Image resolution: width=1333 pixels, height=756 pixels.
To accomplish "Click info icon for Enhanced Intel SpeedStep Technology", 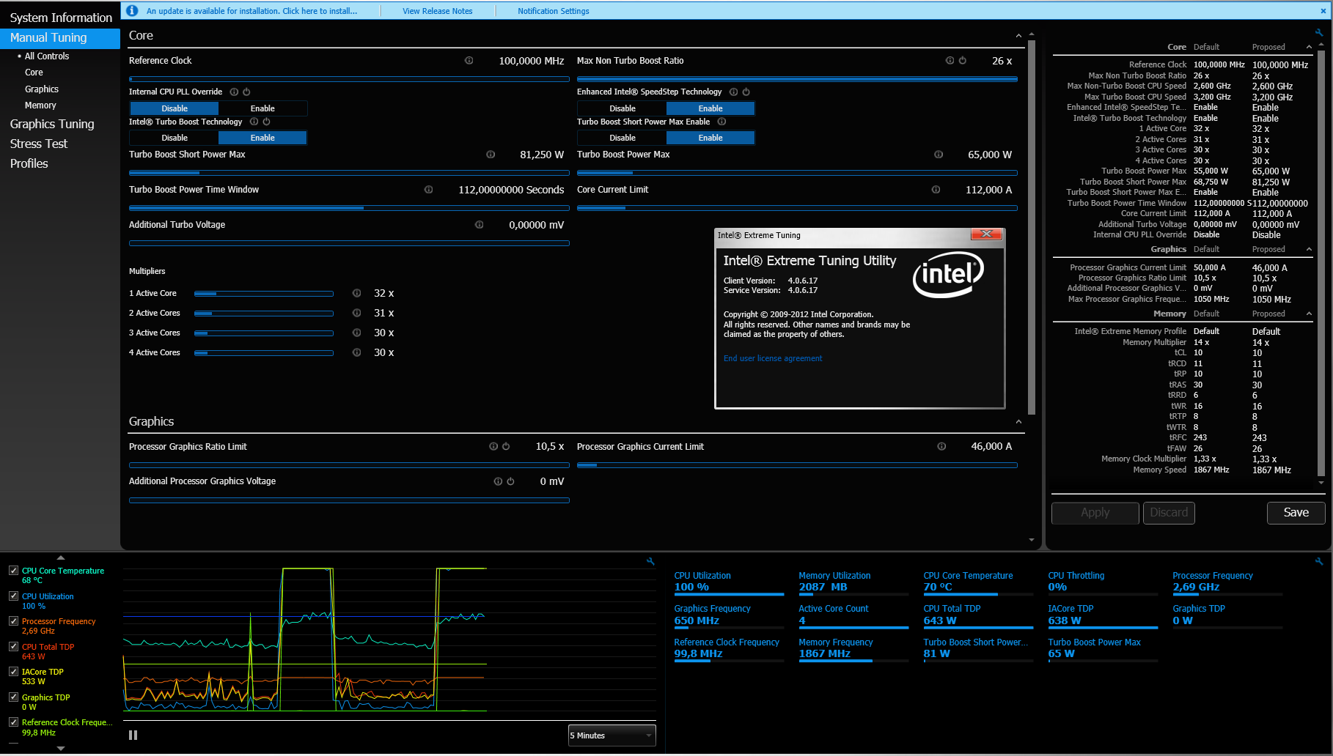I will coord(733,92).
